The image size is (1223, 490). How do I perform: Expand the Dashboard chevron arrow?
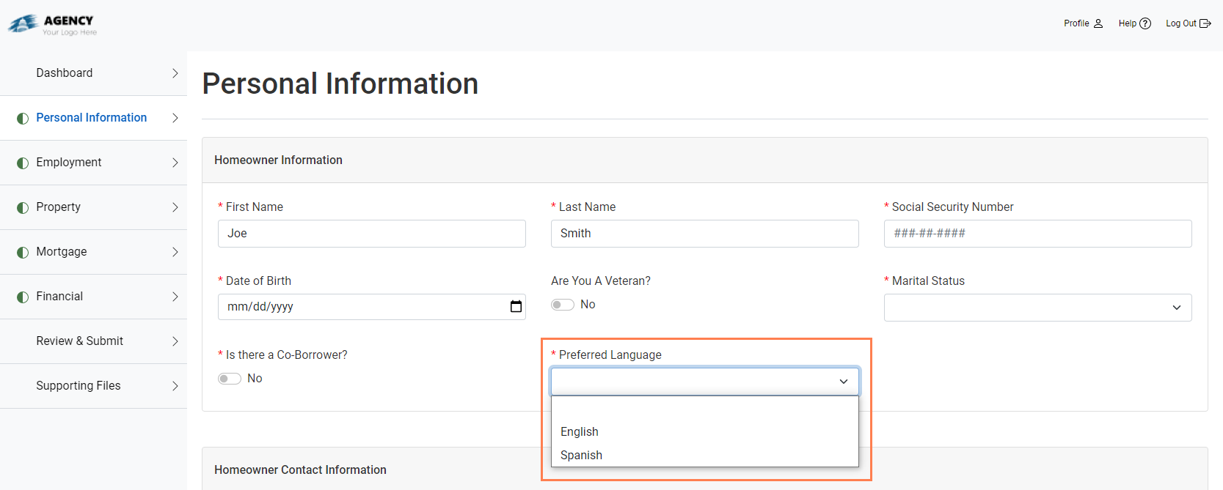[x=175, y=73]
